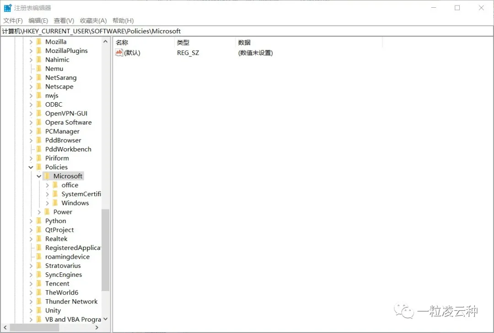This screenshot has width=494, height=333.
Task: Select the VB and VBA Program key
Action: [73, 319]
